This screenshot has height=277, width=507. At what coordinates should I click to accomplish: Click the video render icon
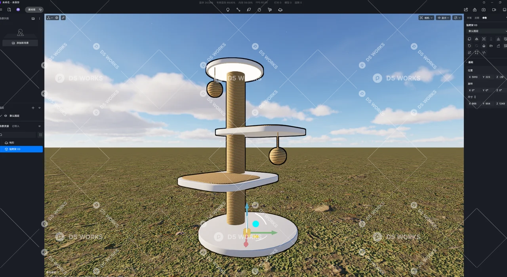[494, 9]
